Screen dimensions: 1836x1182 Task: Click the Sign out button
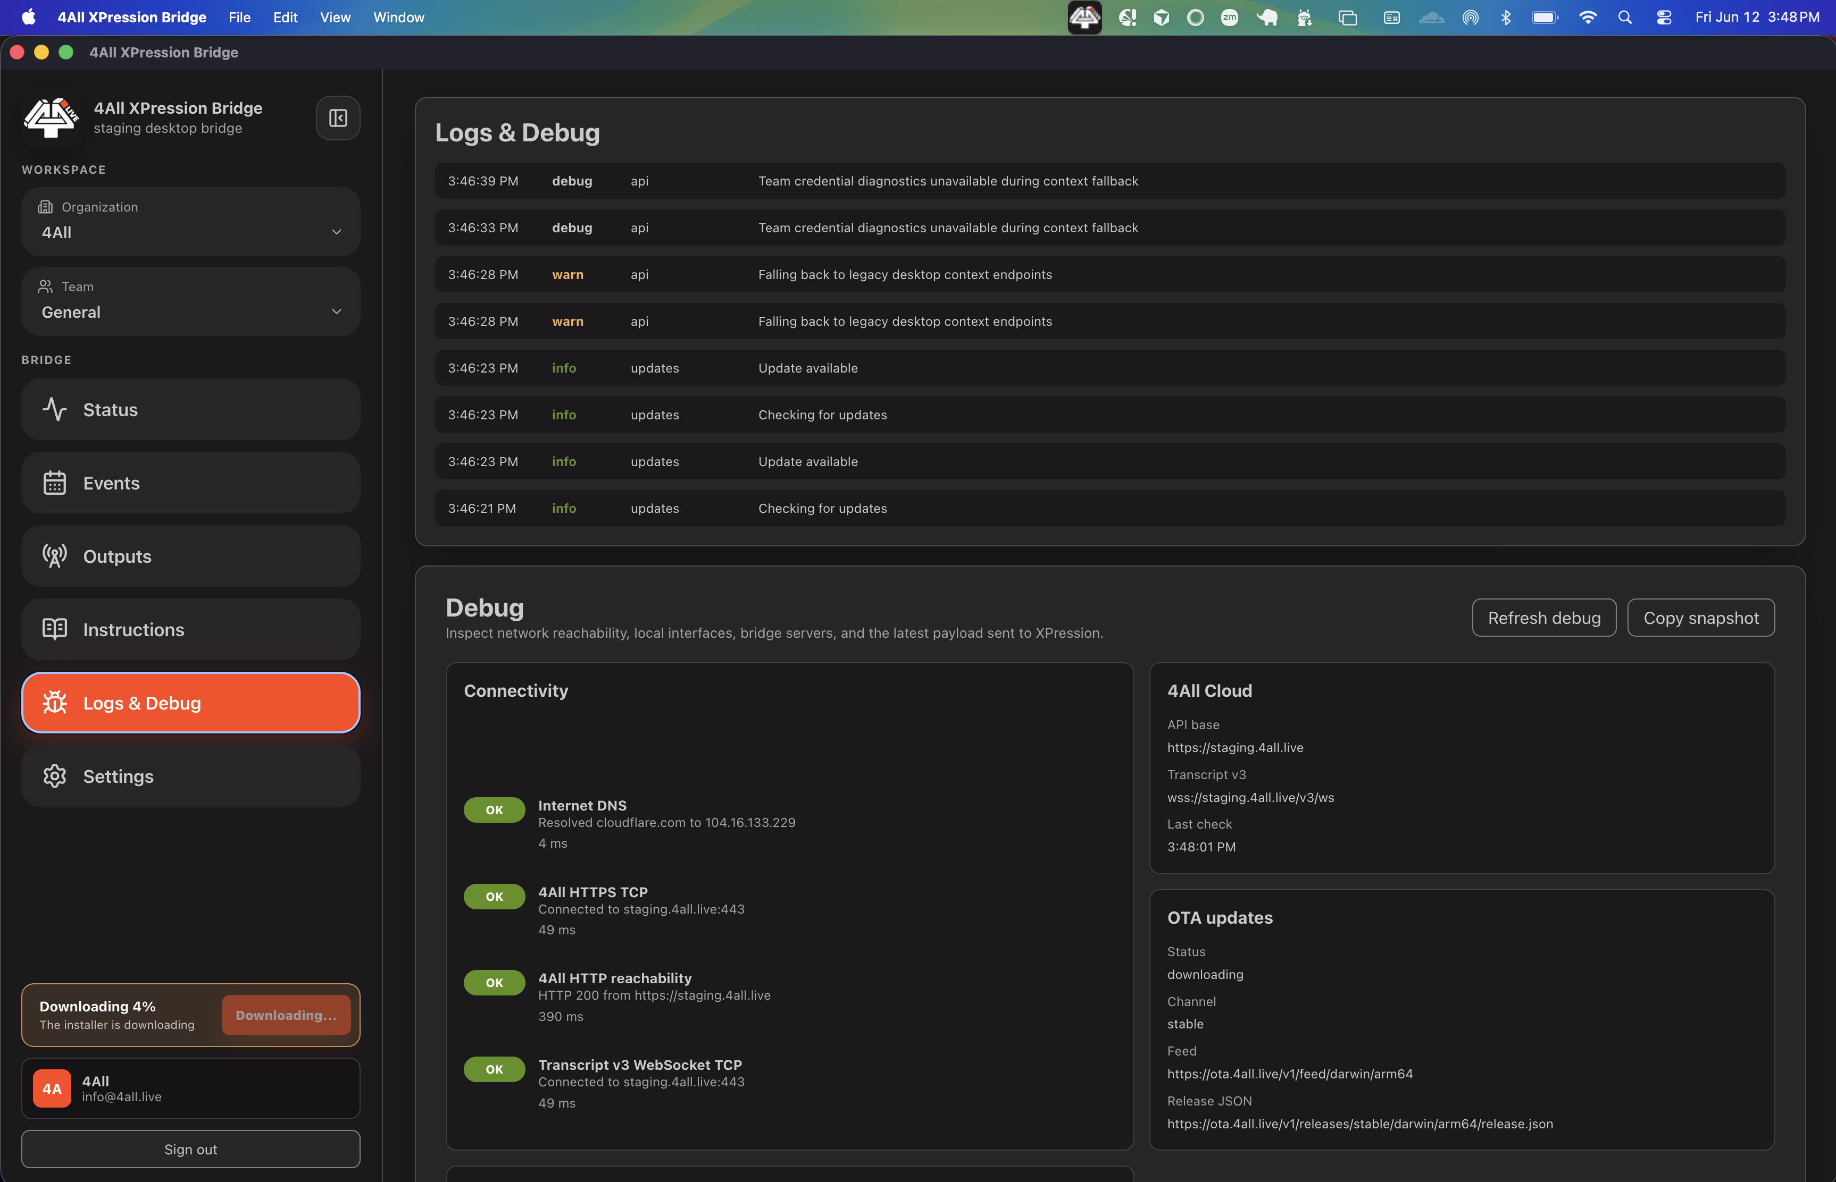pyautogui.click(x=190, y=1149)
